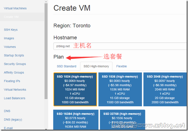The image size is (188, 131).
Task: Open Security Groups link
Action: pos(15,64)
